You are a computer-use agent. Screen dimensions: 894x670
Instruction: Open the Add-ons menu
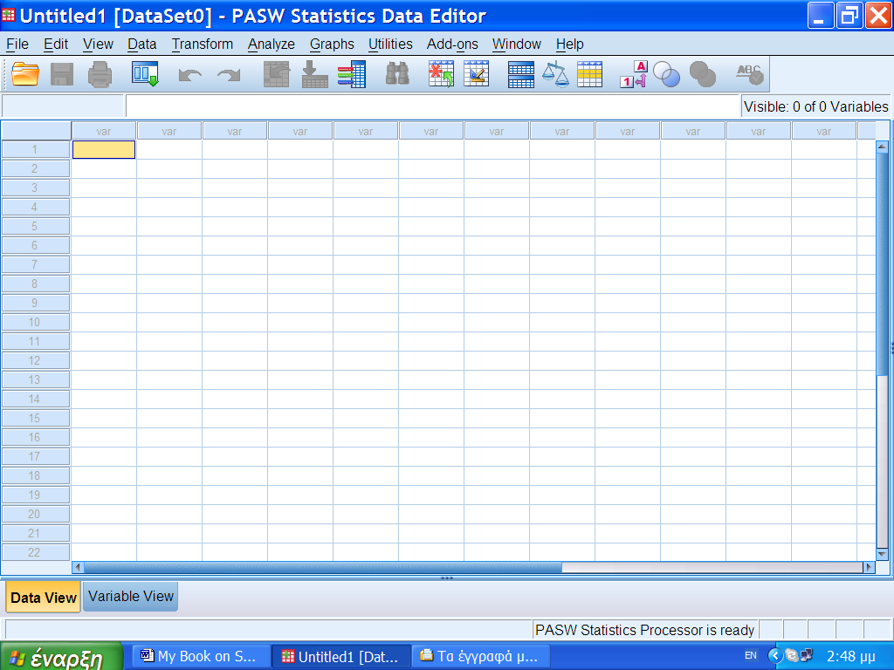tap(453, 44)
